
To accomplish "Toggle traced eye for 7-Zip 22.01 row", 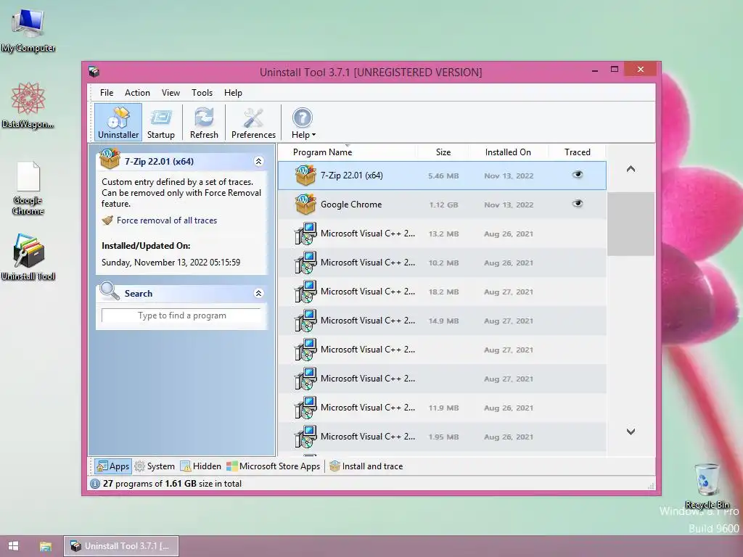I will tap(577, 175).
